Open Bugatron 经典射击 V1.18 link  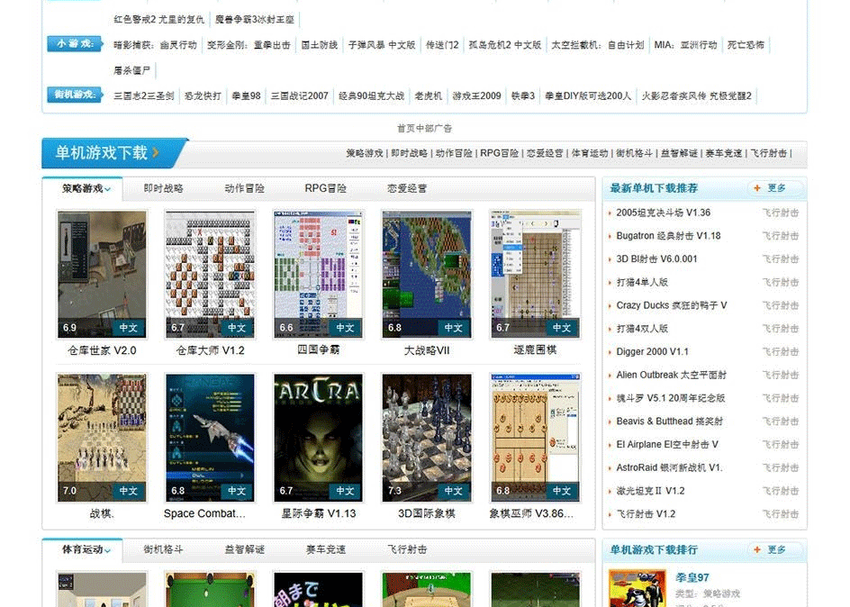(668, 236)
